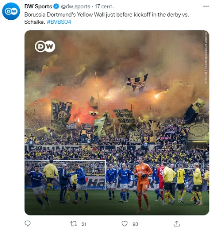Click the orange-kit goalkeeper in photo

click(x=142, y=184)
